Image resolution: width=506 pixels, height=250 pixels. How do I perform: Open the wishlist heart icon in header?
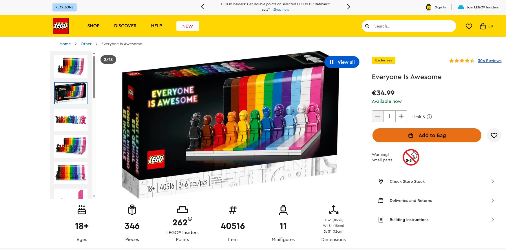tap(469, 26)
